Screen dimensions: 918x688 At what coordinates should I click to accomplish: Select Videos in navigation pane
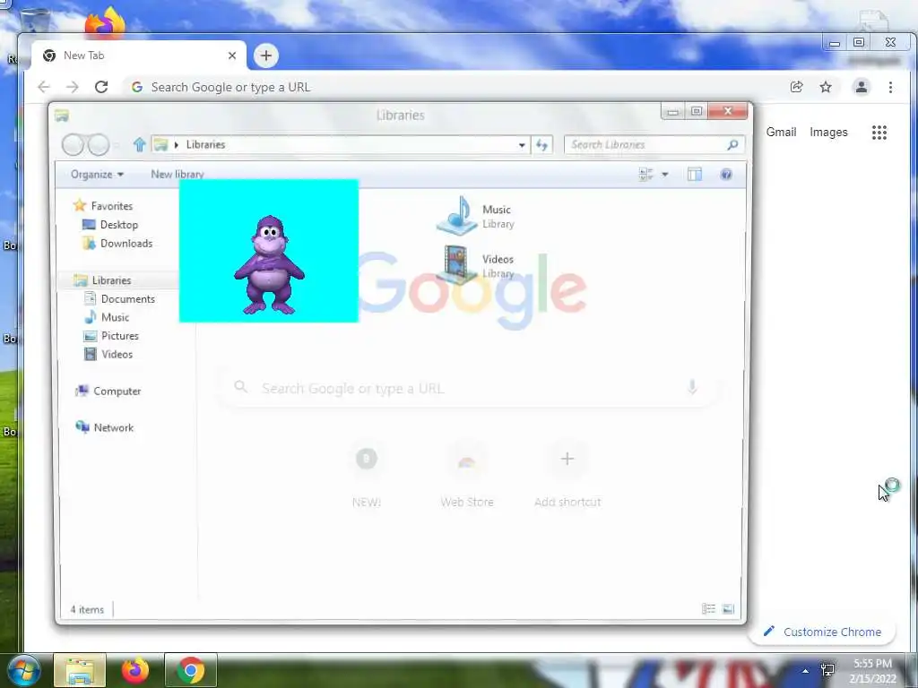pyautogui.click(x=108, y=354)
